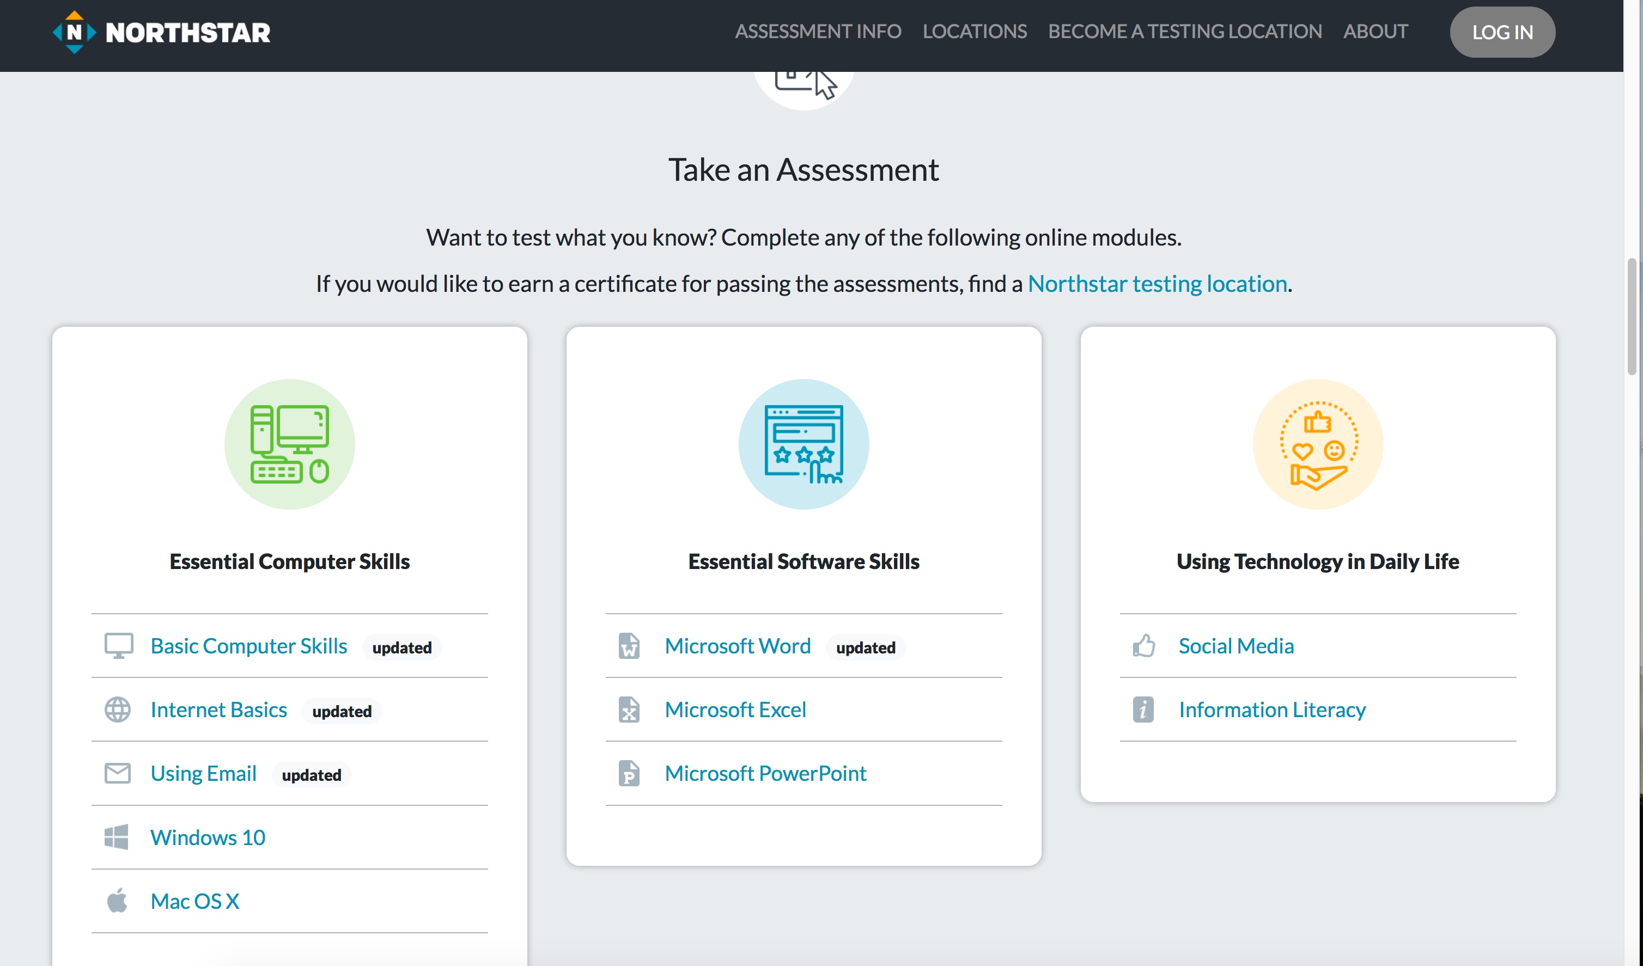Click the envelope icon next to Using Email
The width and height of the screenshot is (1643, 966).
[118, 773]
